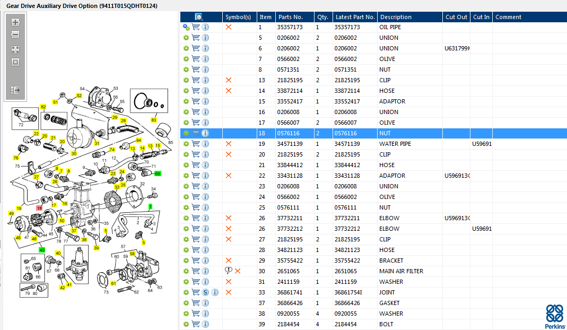Image resolution: width=567 pixels, height=330 pixels.
Task: Click the list-with-arrow icon in diagram toolbar
Action: pos(15,90)
